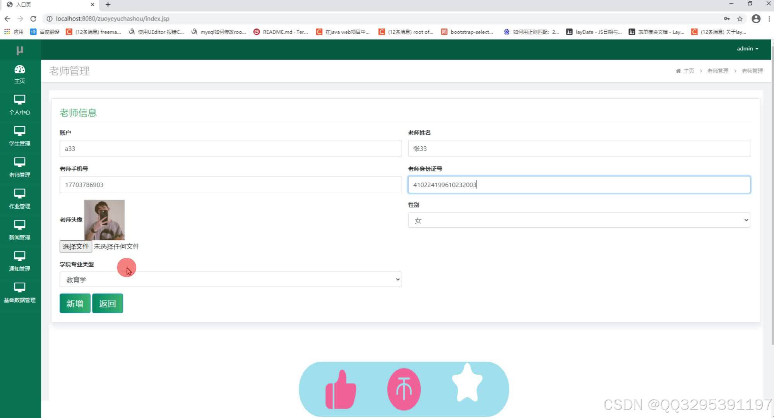Screen dimensions: 774x418
Task: Open 个人中心 in the sidebar
Action: (x=20, y=105)
